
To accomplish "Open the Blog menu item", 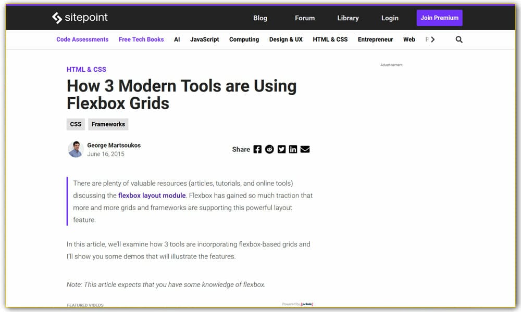I will [260, 18].
